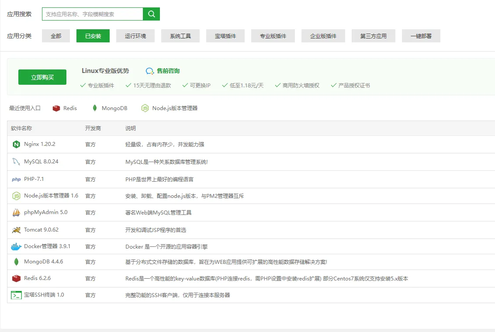Click description PHP是世界上最好的编程语言
This screenshot has width=495, height=332.
coord(159,179)
